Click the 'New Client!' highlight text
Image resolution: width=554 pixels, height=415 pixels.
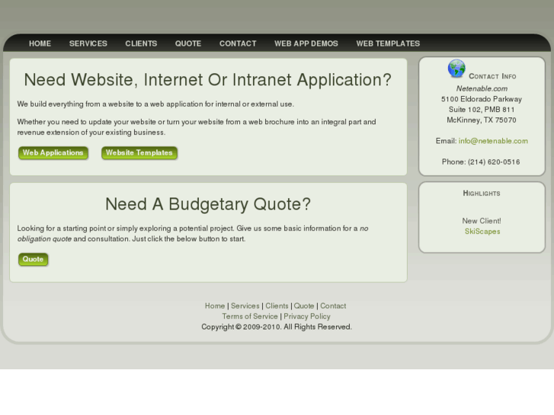tap(482, 221)
